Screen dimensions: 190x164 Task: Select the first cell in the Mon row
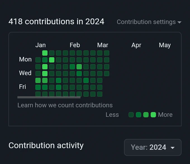click(38, 60)
